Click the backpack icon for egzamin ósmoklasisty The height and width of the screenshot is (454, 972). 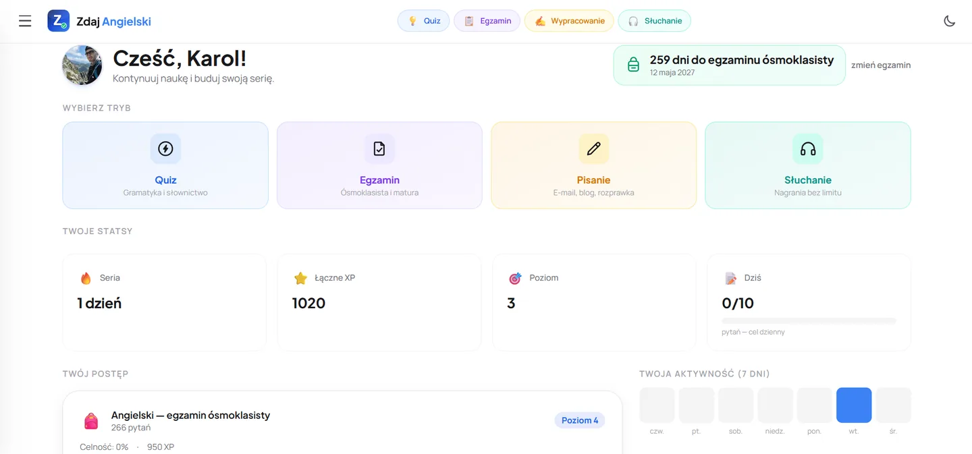pyautogui.click(x=90, y=421)
